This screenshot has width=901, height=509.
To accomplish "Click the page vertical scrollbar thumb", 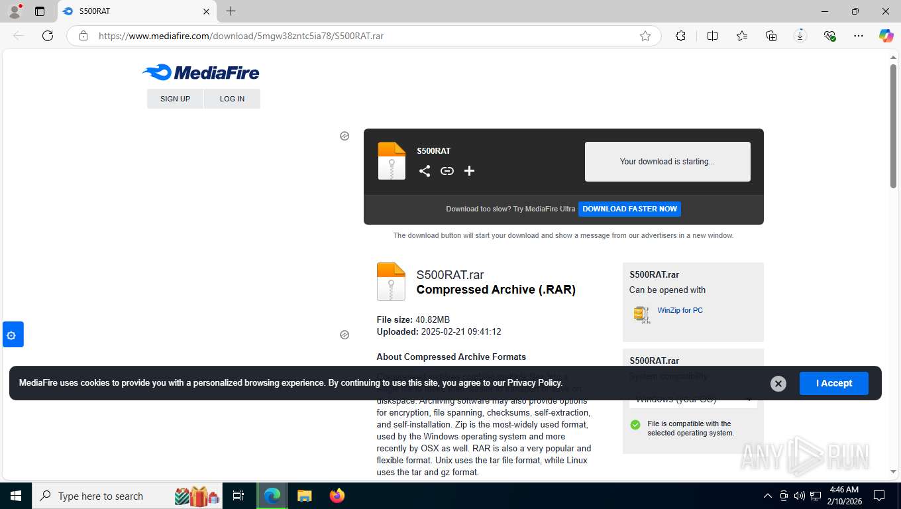I will 893,126.
